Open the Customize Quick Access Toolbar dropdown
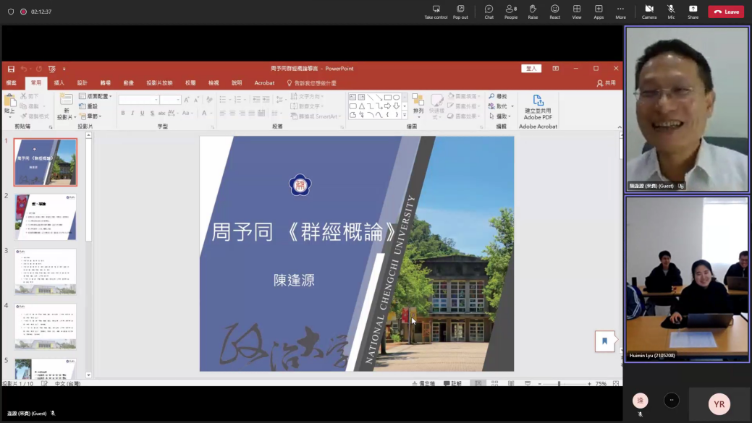Image resolution: width=752 pixels, height=423 pixels. pyautogui.click(x=64, y=69)
